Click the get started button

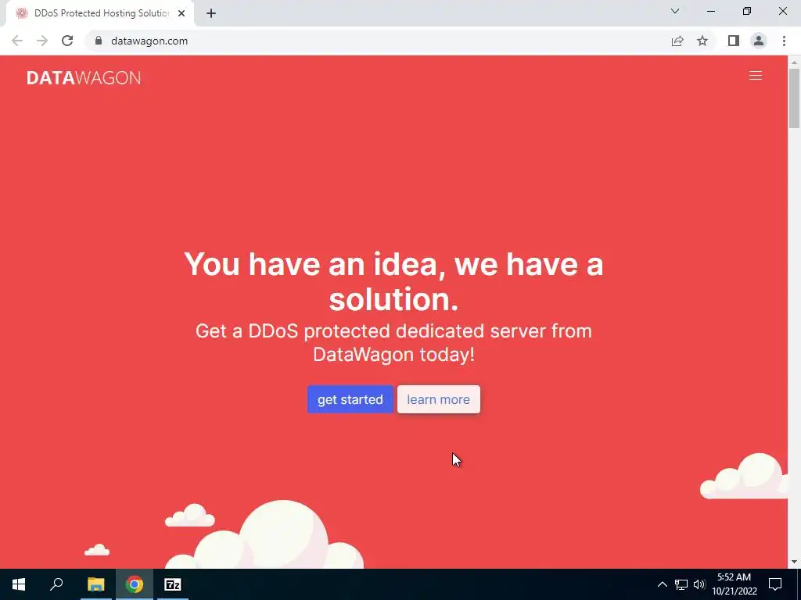coord(350,399)
